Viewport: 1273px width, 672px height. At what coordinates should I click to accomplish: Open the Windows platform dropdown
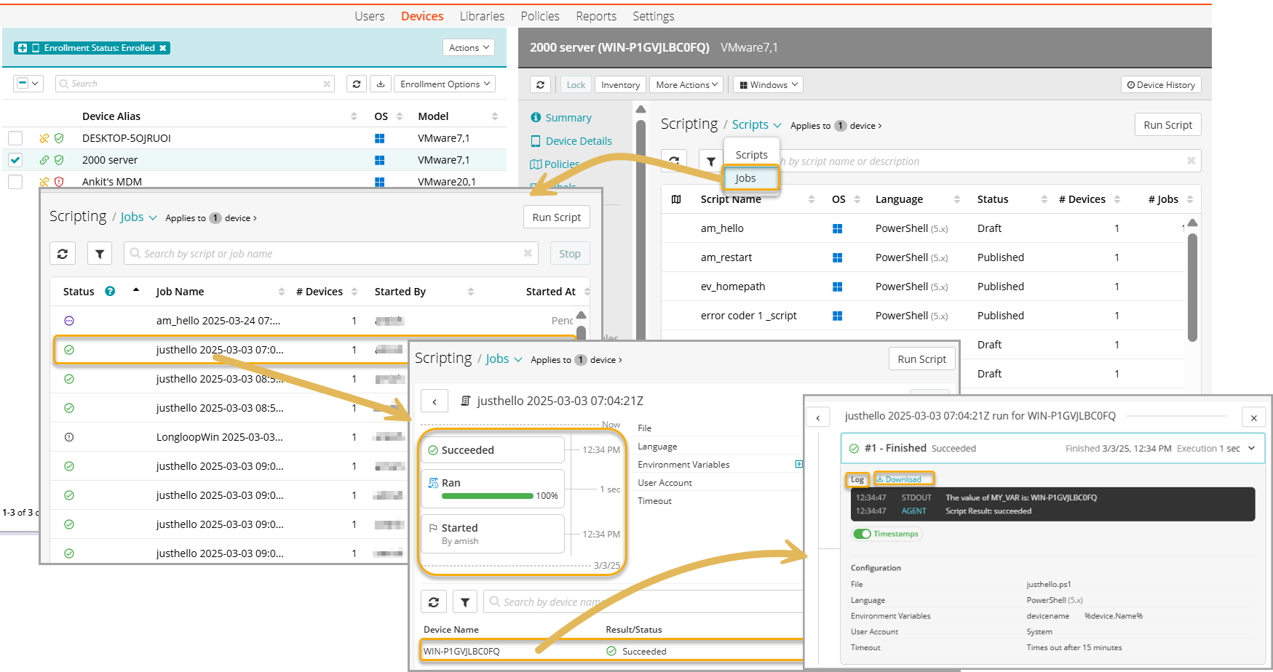point(768,85)
